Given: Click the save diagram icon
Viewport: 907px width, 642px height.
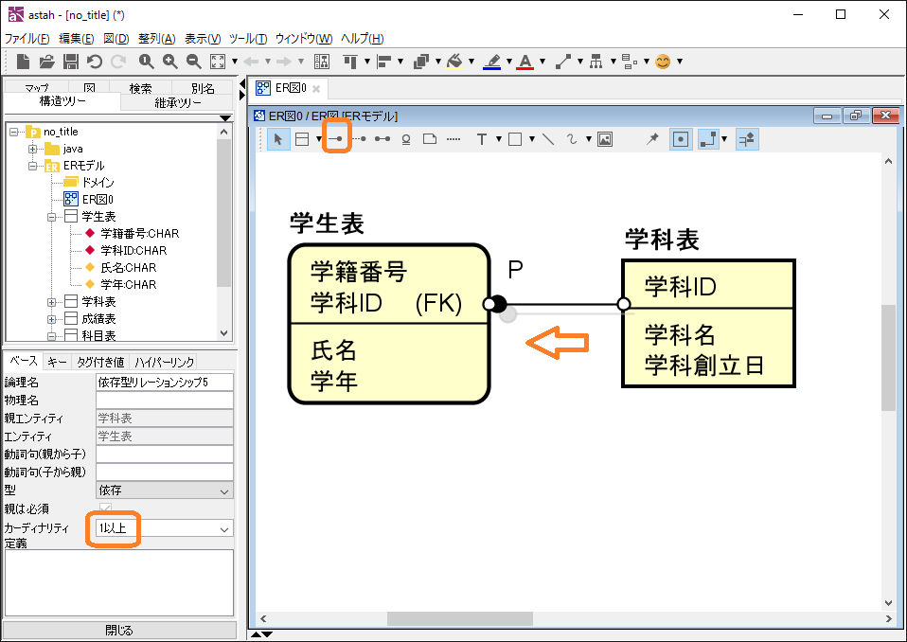Looking at the screenshot, I should click(71, 62).
